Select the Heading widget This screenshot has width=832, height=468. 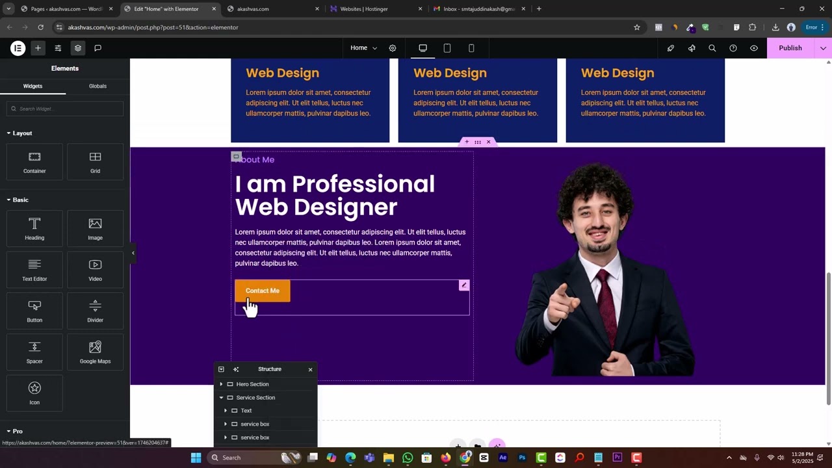(x=34, y=229)
